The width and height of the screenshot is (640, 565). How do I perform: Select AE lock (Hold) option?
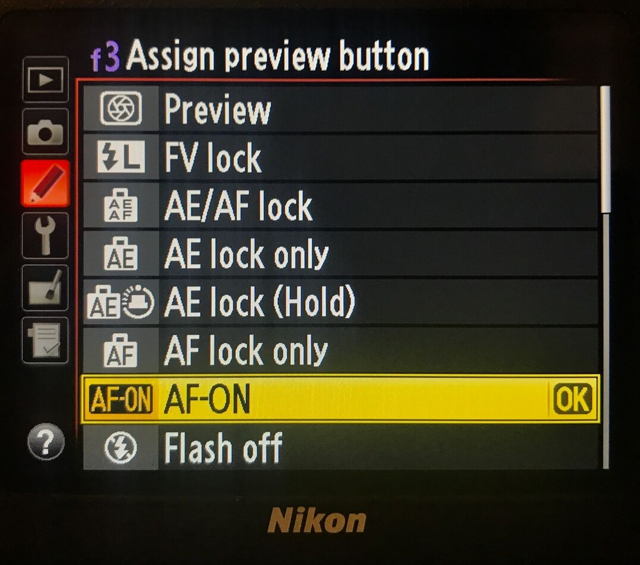pyautogui.click(x=340, y=302)
